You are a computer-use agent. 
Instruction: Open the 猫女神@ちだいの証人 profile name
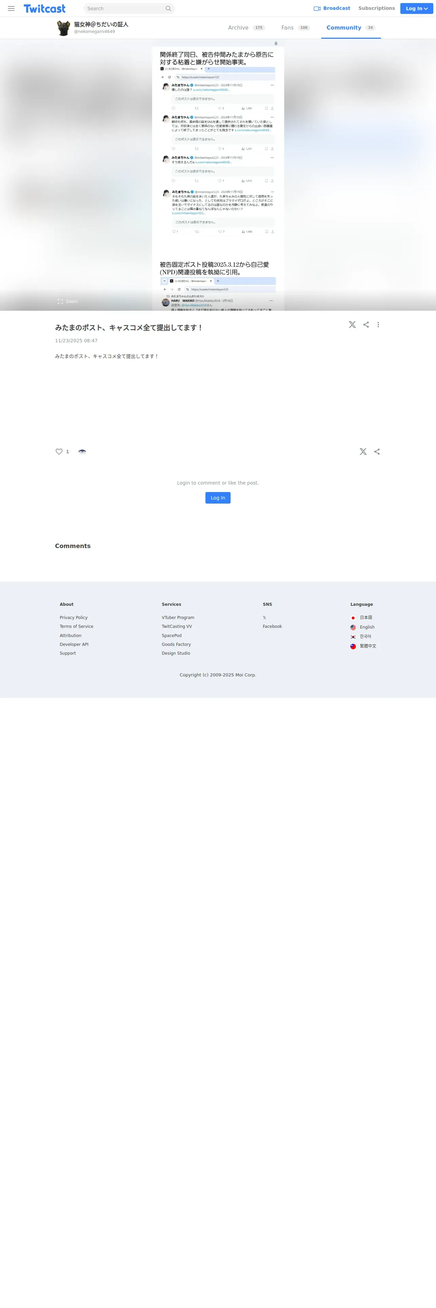101,24
